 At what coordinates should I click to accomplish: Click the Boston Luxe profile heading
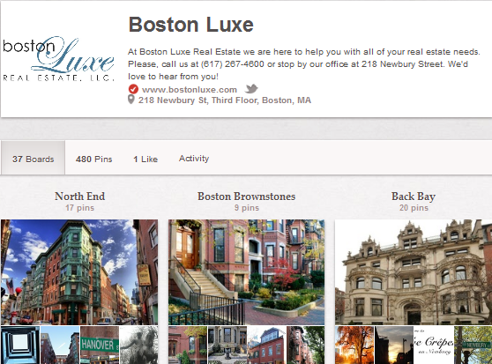(x=190, y=25)
